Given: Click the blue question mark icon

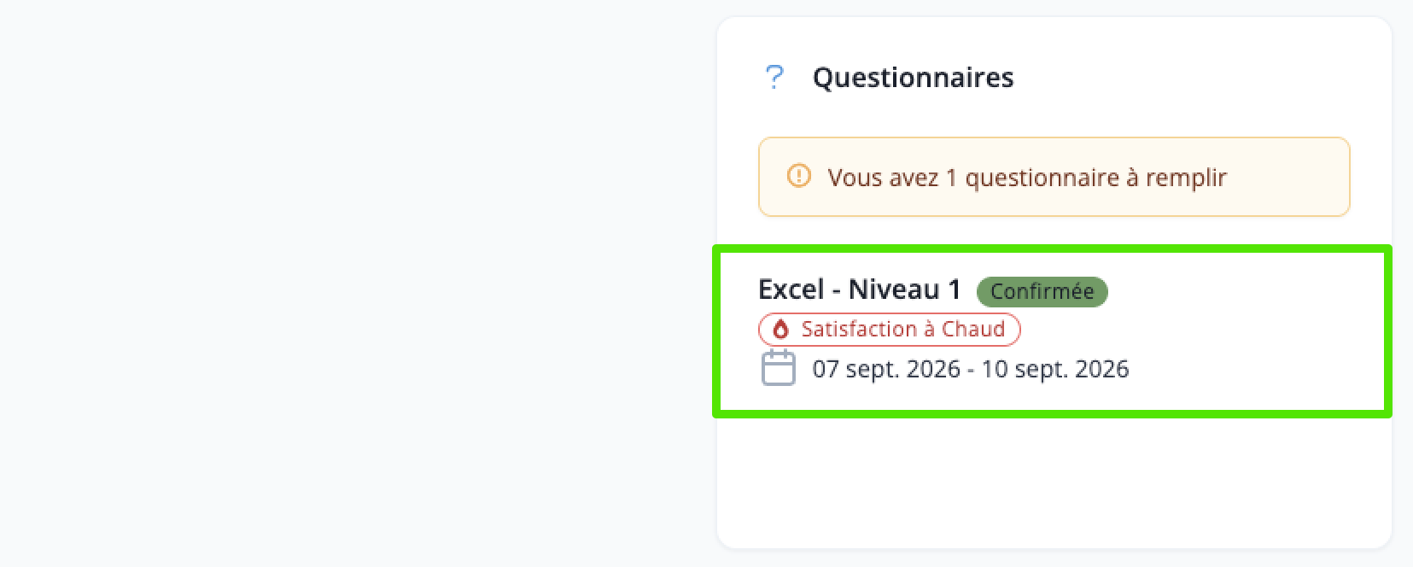Looking at the screenshot, I should point(774,78).
